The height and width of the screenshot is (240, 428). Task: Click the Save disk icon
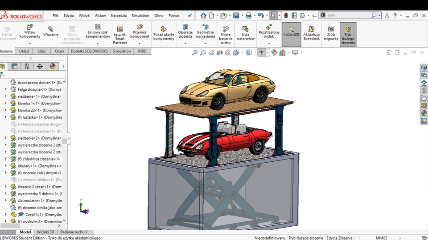tap(236, 16)
